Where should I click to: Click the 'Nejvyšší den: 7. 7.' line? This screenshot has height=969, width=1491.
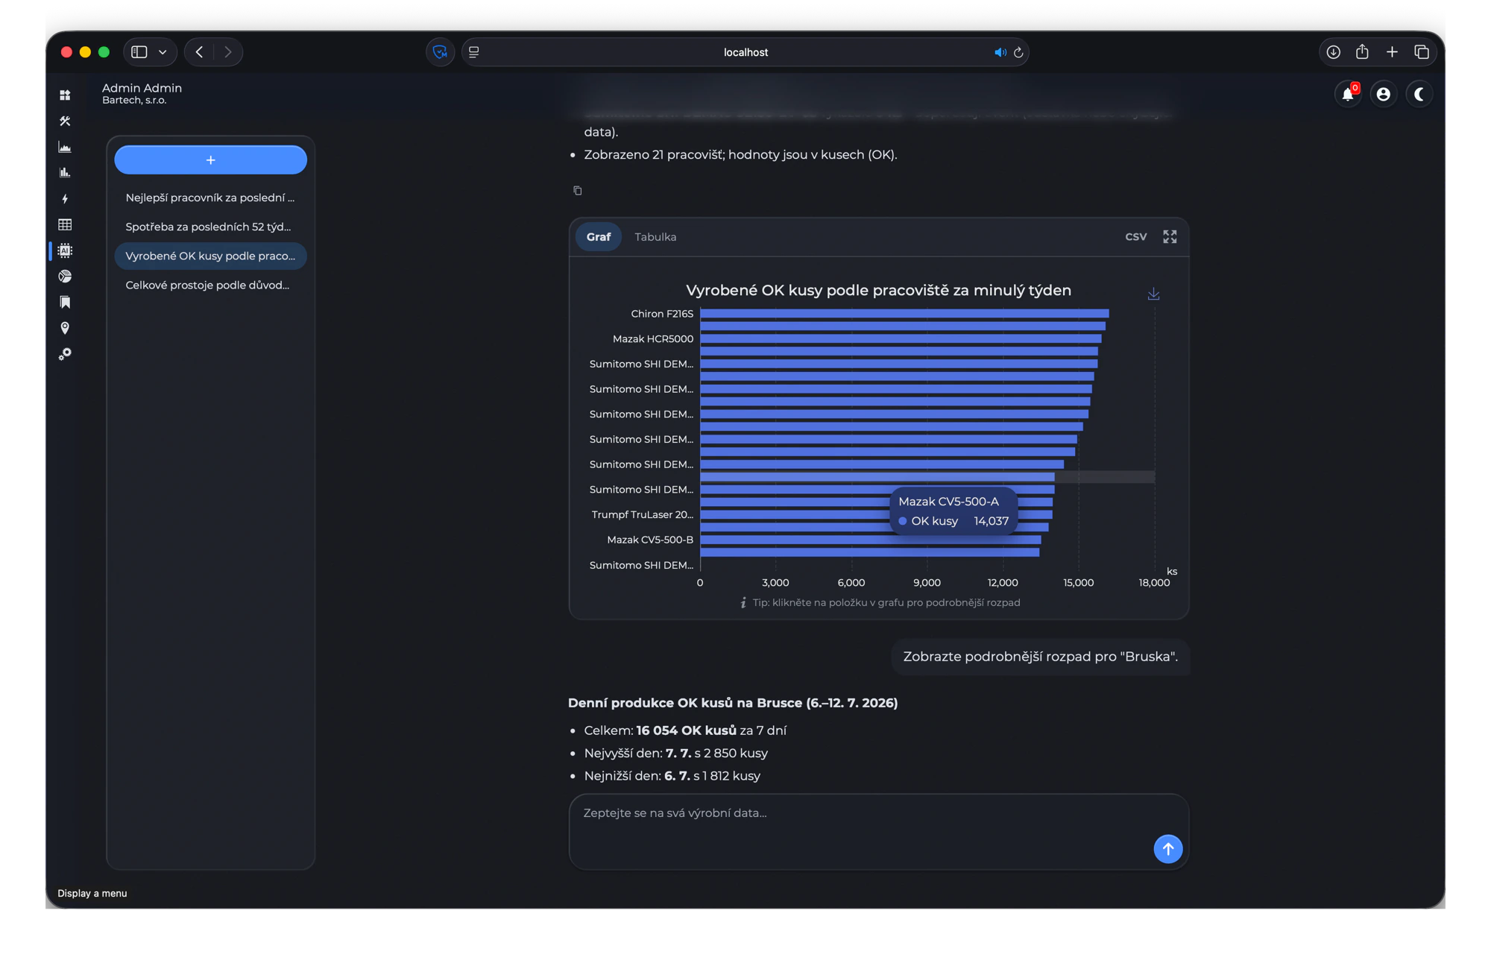pos(676,753)
